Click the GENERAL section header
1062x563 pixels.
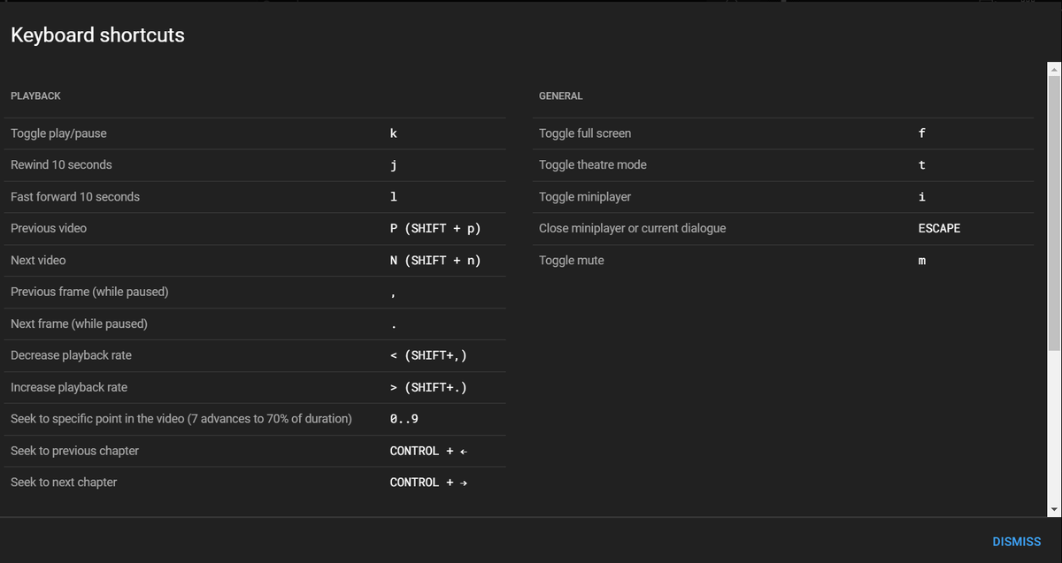(x=559, y=95)
